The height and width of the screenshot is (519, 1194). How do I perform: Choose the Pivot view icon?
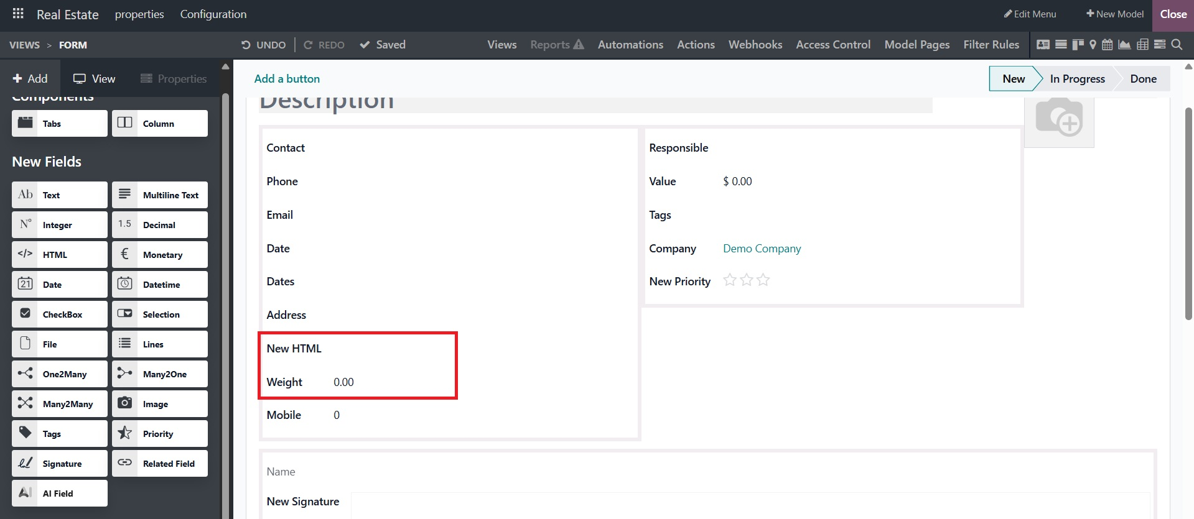pyautogui.click(x=1142, y=45)
